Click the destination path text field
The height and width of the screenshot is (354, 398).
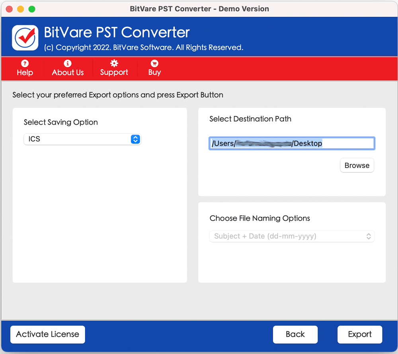292,143
